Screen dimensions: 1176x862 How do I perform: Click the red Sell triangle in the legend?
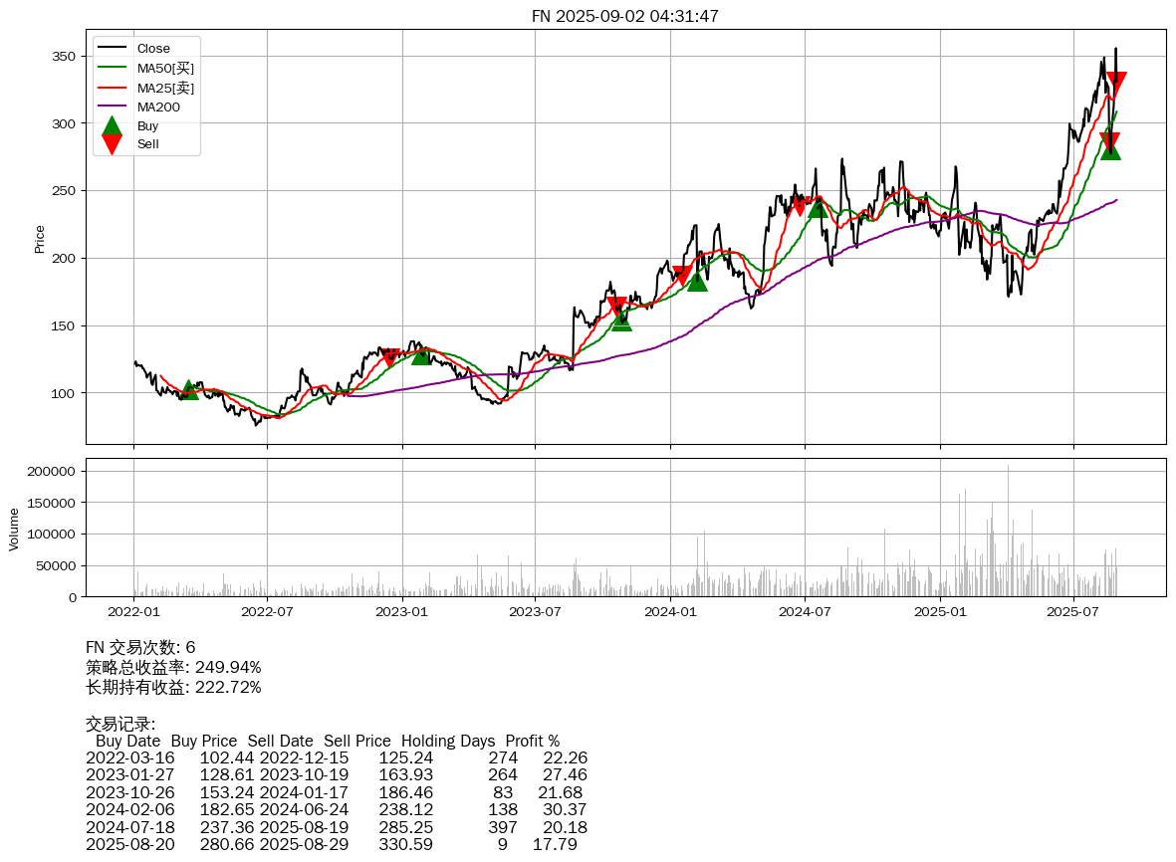click(112, 144)
